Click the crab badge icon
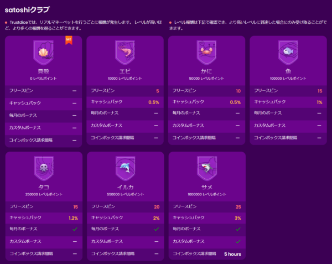This screenshot has height=264, width=332. (x=206, y=53)
